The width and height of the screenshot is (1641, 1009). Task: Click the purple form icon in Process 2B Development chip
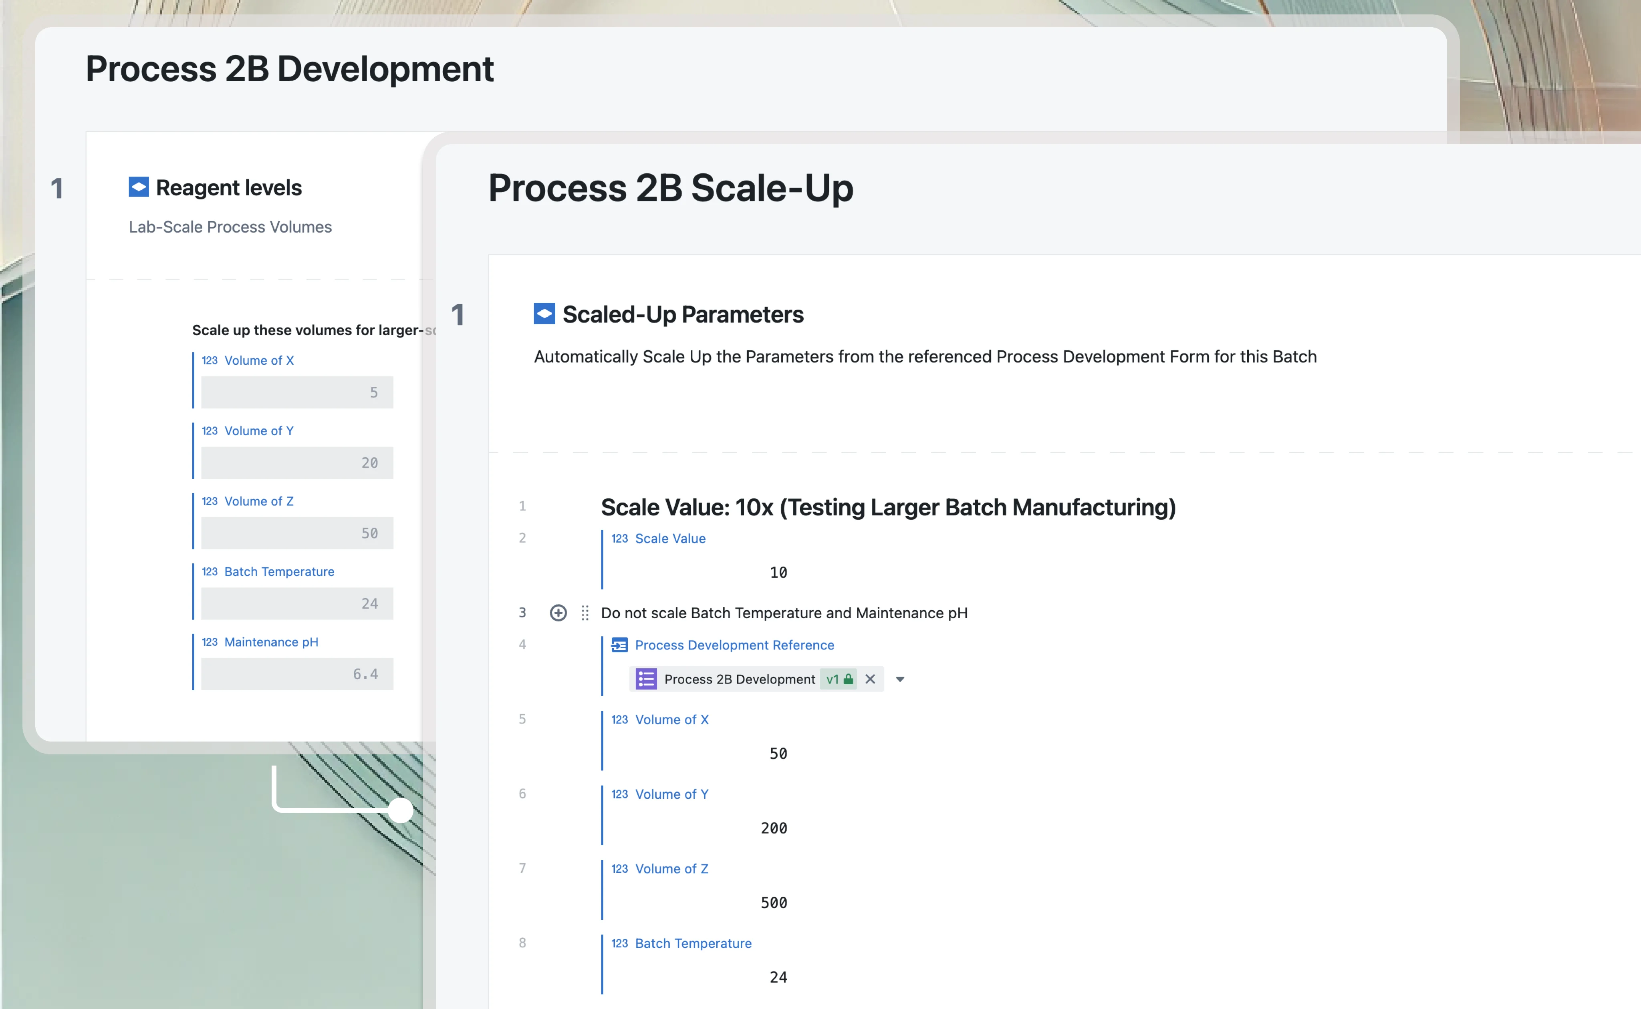tap(645, 679)
